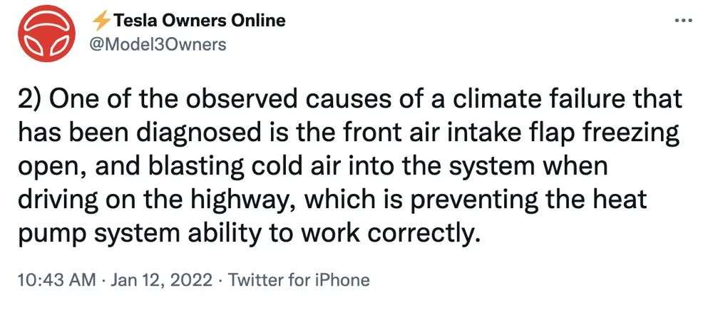The image size is (713, 310).
Task: Open the three-dot more options menu
Action: [683, 20]
